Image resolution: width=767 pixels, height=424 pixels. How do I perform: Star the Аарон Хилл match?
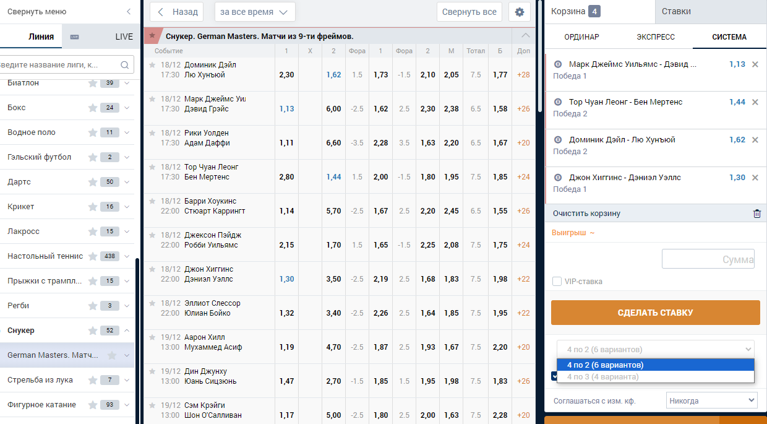(x=152, y=337)
